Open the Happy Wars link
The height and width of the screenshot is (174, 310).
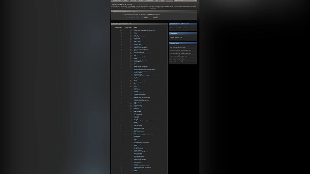(136, 113)
